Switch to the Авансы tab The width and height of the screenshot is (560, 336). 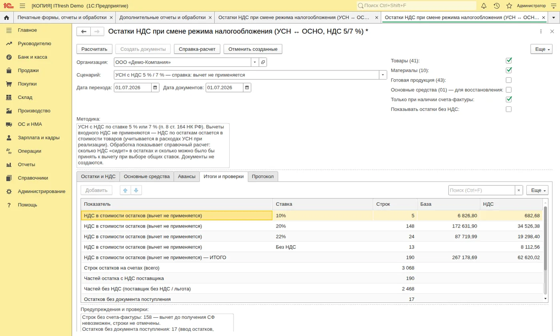(x=187, y=176)
